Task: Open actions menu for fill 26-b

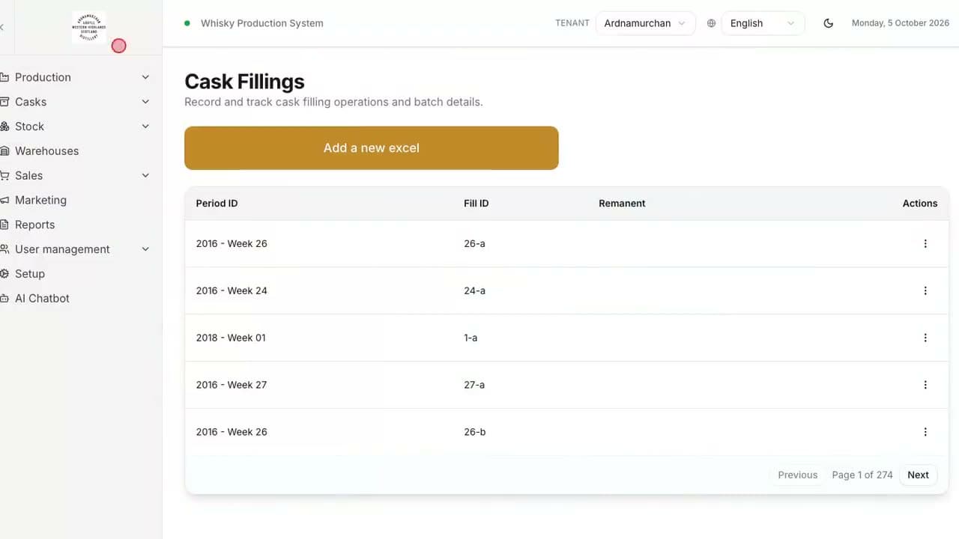Action: point(925,432)
